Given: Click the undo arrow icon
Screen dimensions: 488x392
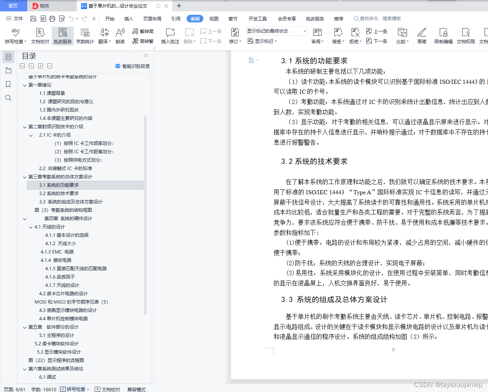Looking at the screenshot, I should coord(71,19).
